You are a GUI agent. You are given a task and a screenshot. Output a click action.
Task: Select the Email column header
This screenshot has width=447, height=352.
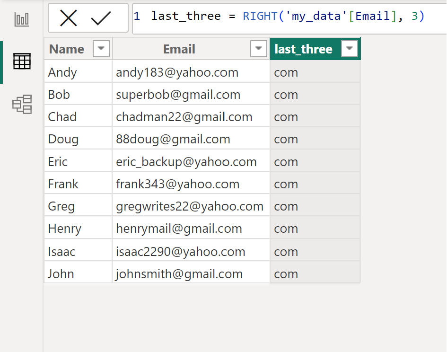tap(179, 49)
